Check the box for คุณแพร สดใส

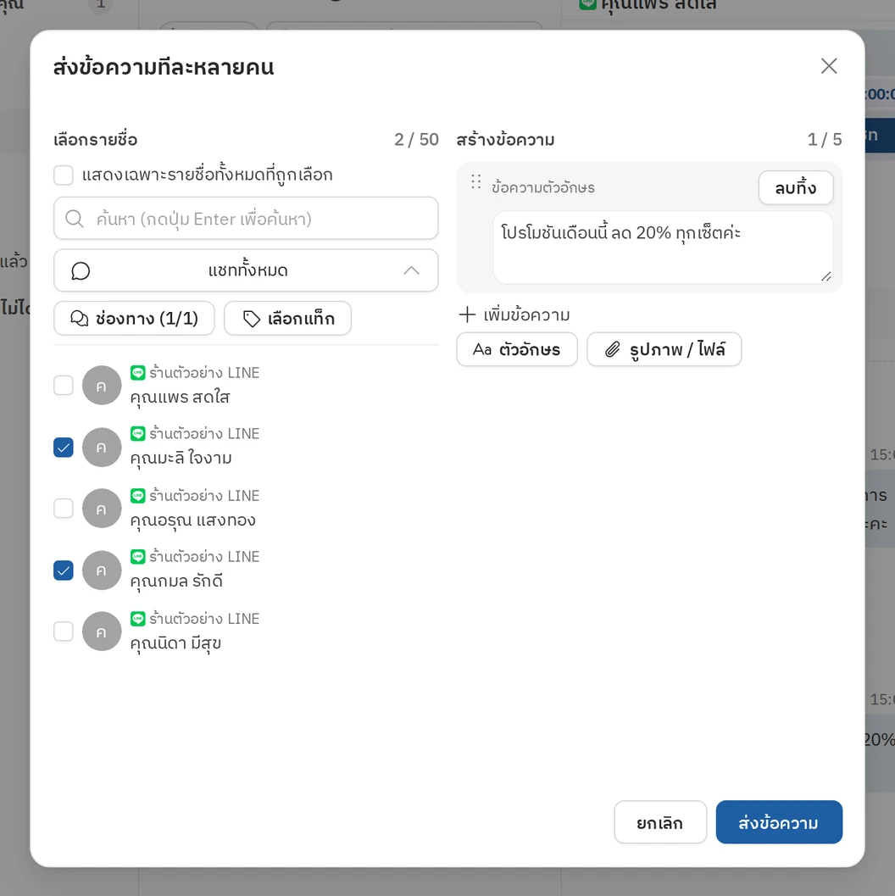pyautogui.click(x=64, y=385)
